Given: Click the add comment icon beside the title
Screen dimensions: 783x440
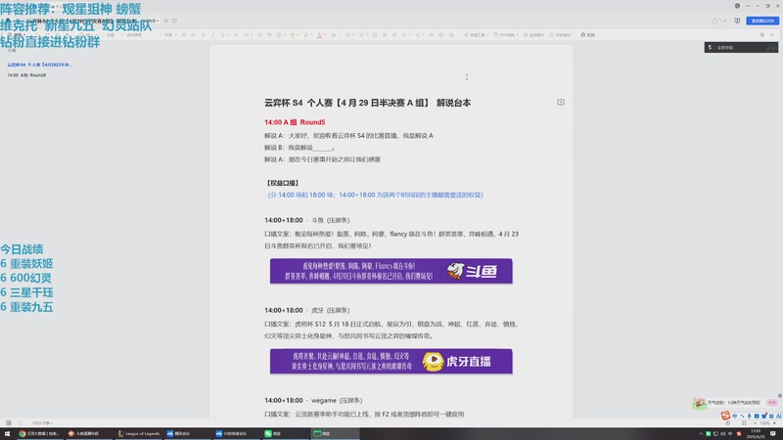Looking at the screenshot, I should [x=560, y=102].
